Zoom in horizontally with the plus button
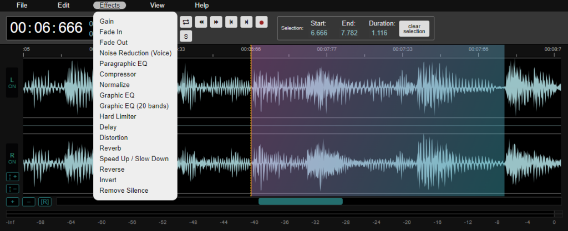This screenshot has width=568, height=231. [x=12, y=202]
